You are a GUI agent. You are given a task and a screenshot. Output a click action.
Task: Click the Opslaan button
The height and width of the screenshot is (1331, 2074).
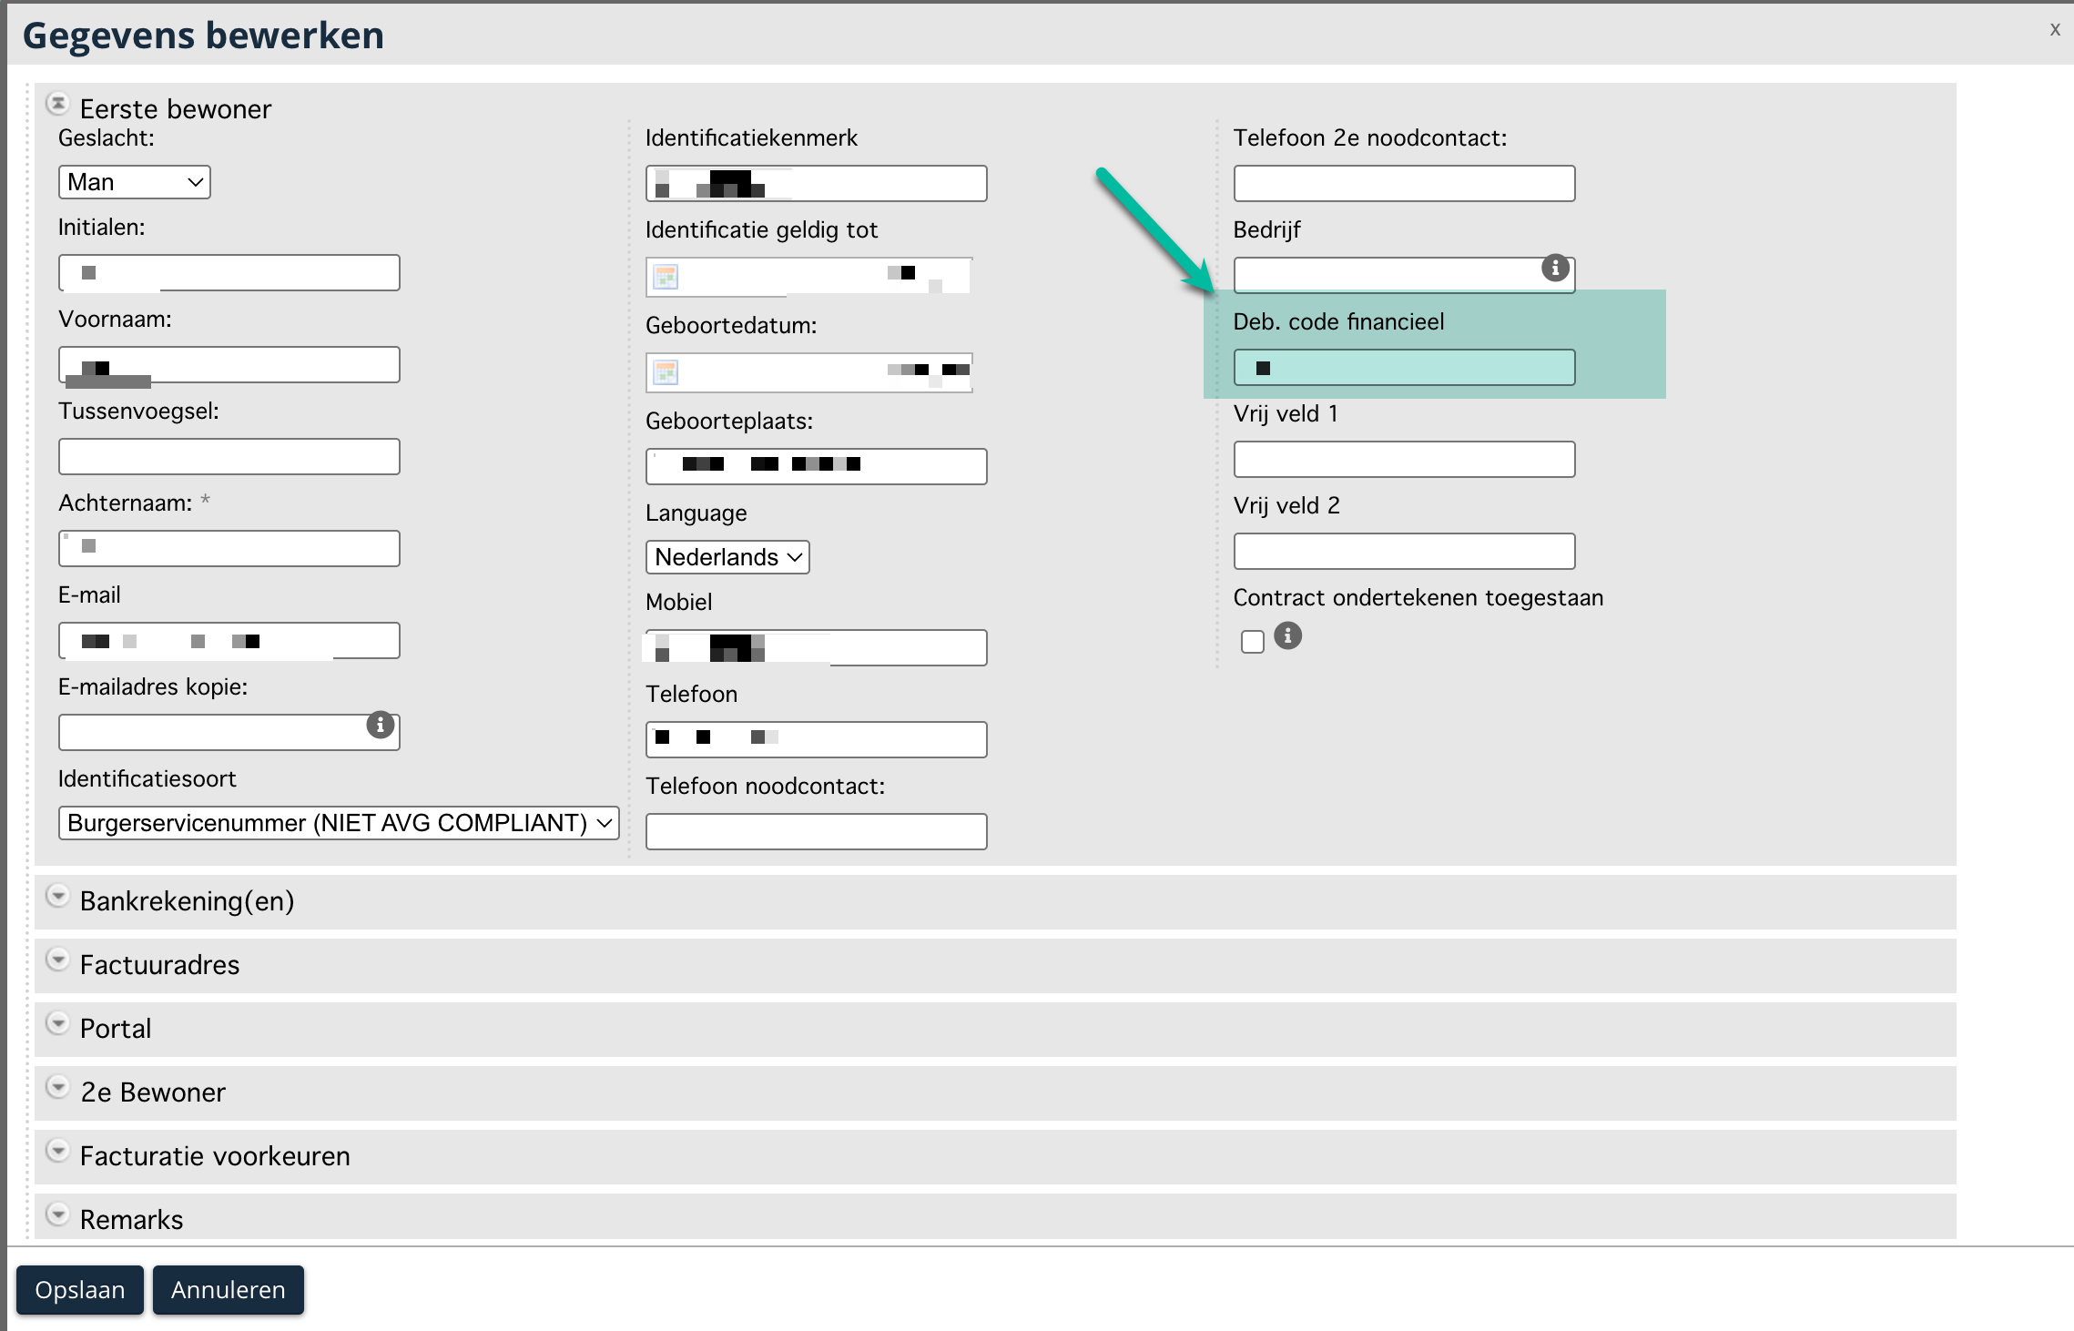[80, 1290]
